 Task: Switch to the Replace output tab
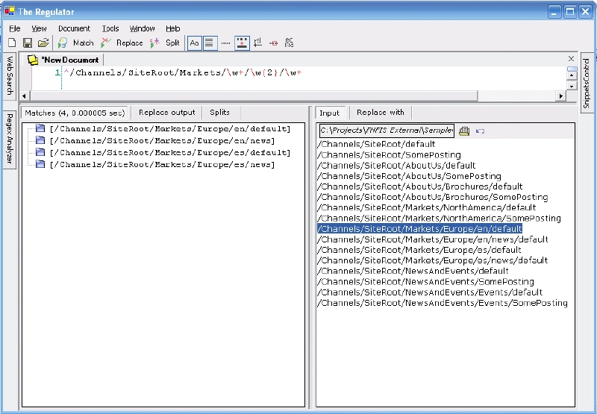(166, 113)
